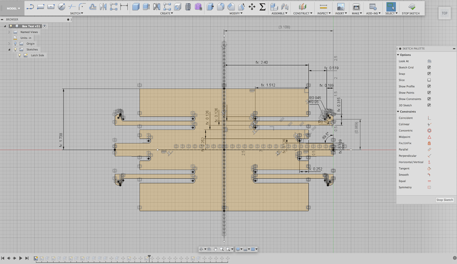Open the MODEL workspace dropdown
The image size is (457, 264).
(13, 8)
